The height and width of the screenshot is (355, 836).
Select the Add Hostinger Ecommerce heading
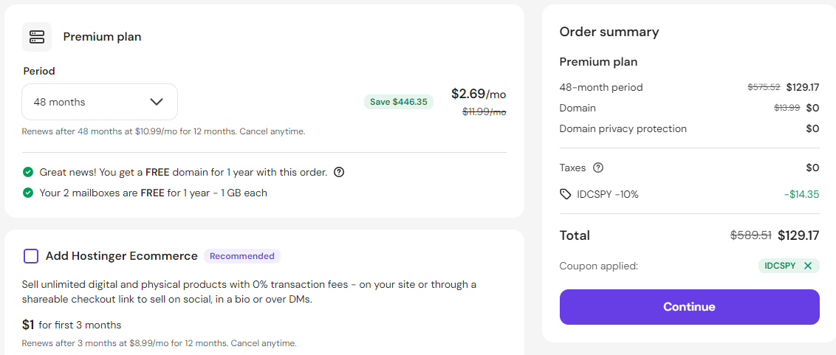pyautogui.click(x=122, y=256)
